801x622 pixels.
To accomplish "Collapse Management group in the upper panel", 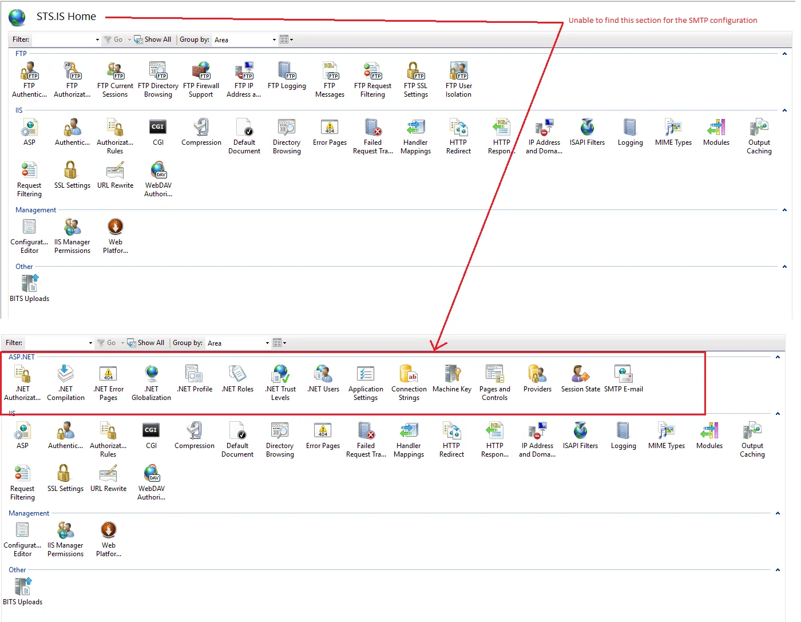I will [x=784, y=210].
